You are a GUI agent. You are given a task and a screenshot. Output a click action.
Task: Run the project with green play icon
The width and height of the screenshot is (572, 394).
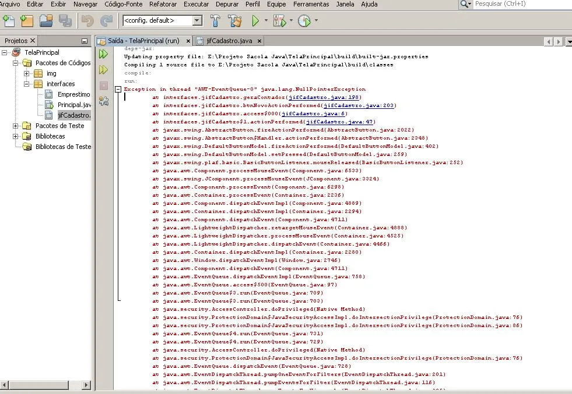(255, 21)
